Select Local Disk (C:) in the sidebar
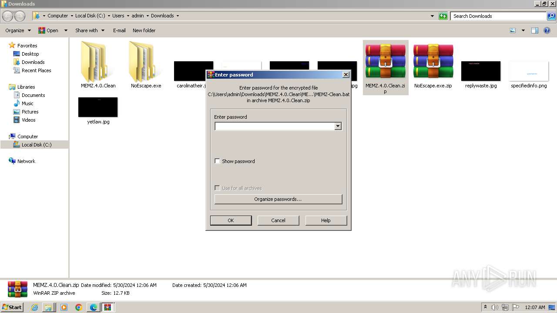Image resolution: width=557 pixels, height=313 pixels. pyautogui.click(x=37, y=145)
